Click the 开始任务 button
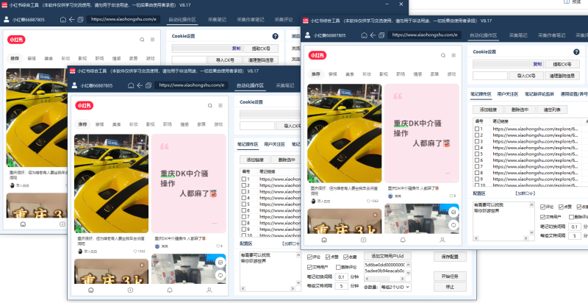Screen dimensions: 588x303 click(x=450, y=277)
